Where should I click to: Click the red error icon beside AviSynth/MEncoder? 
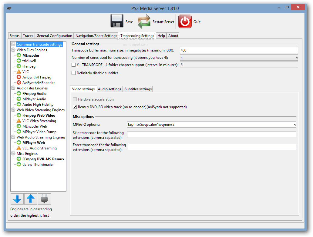coord(19,83)
